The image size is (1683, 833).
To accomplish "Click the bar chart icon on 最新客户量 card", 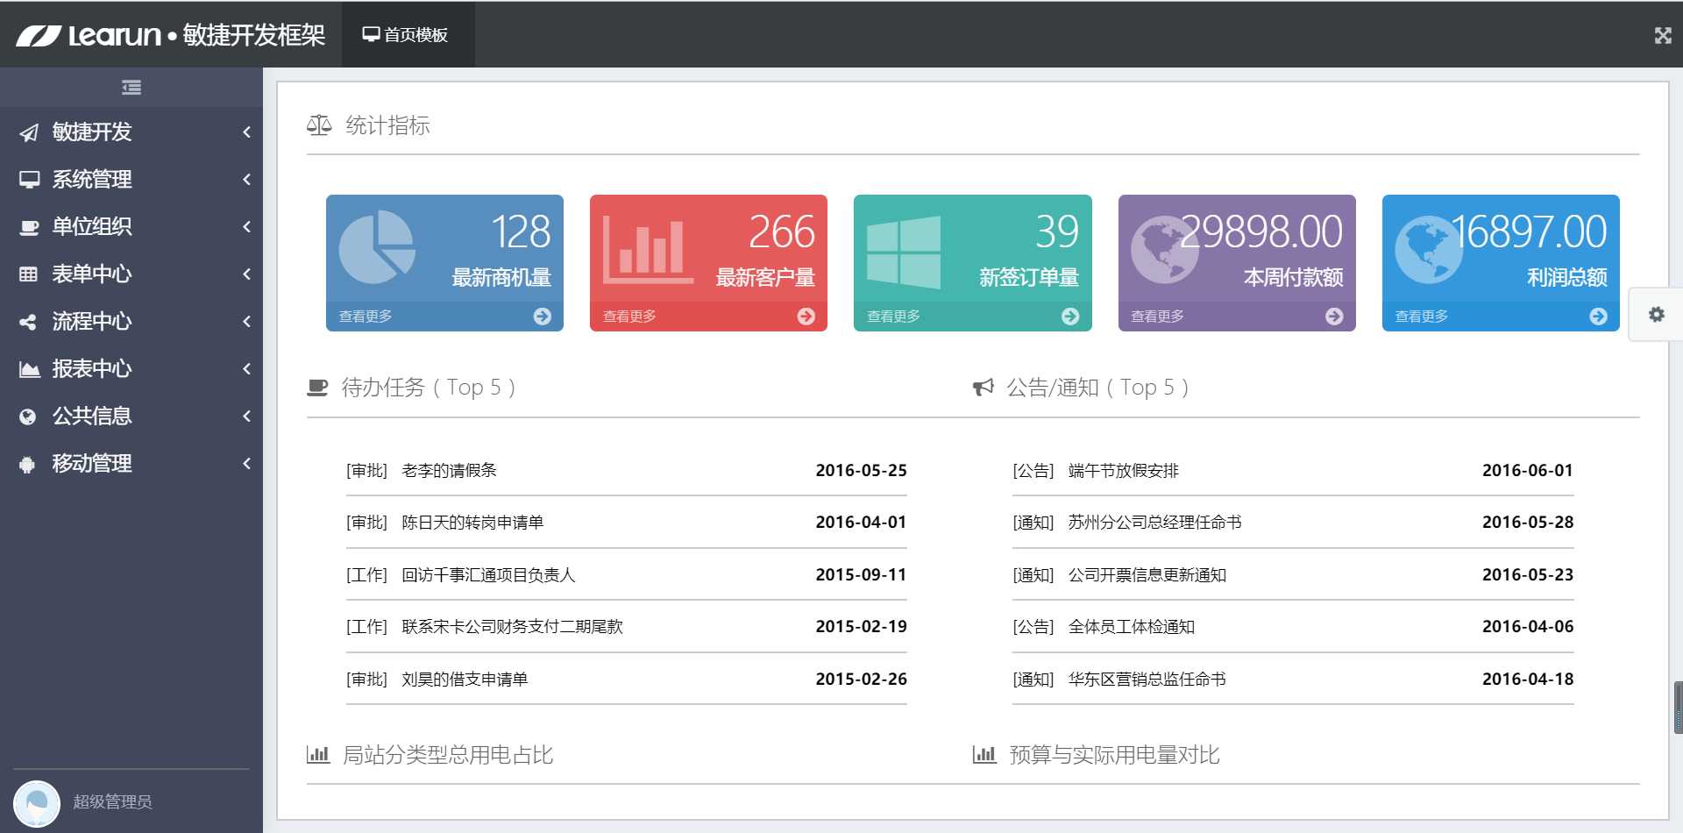I will (648, 251).
